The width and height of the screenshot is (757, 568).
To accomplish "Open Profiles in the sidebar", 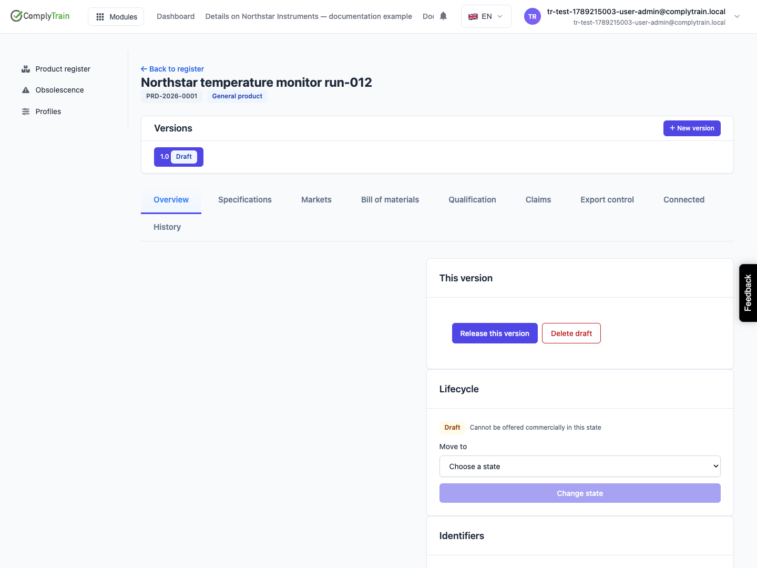I will coord(48,111).
